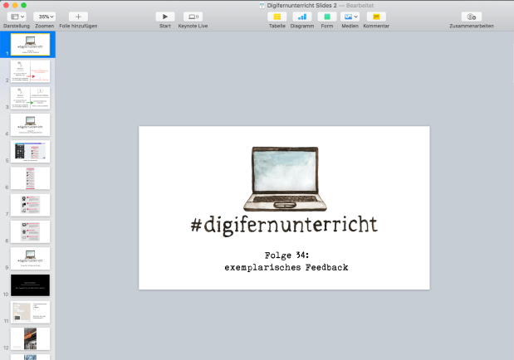The image size is (514, 360).
Task: Click 'exemplarisches Feedback' text on slide
Action: click(x=286, y=267)
